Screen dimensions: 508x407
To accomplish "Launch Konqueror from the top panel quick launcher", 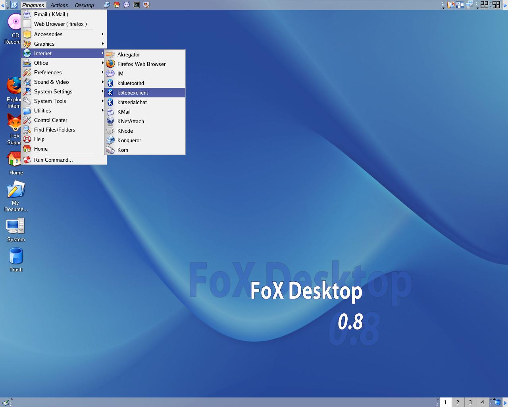I will pyautogui.click(x=107, y=5).
